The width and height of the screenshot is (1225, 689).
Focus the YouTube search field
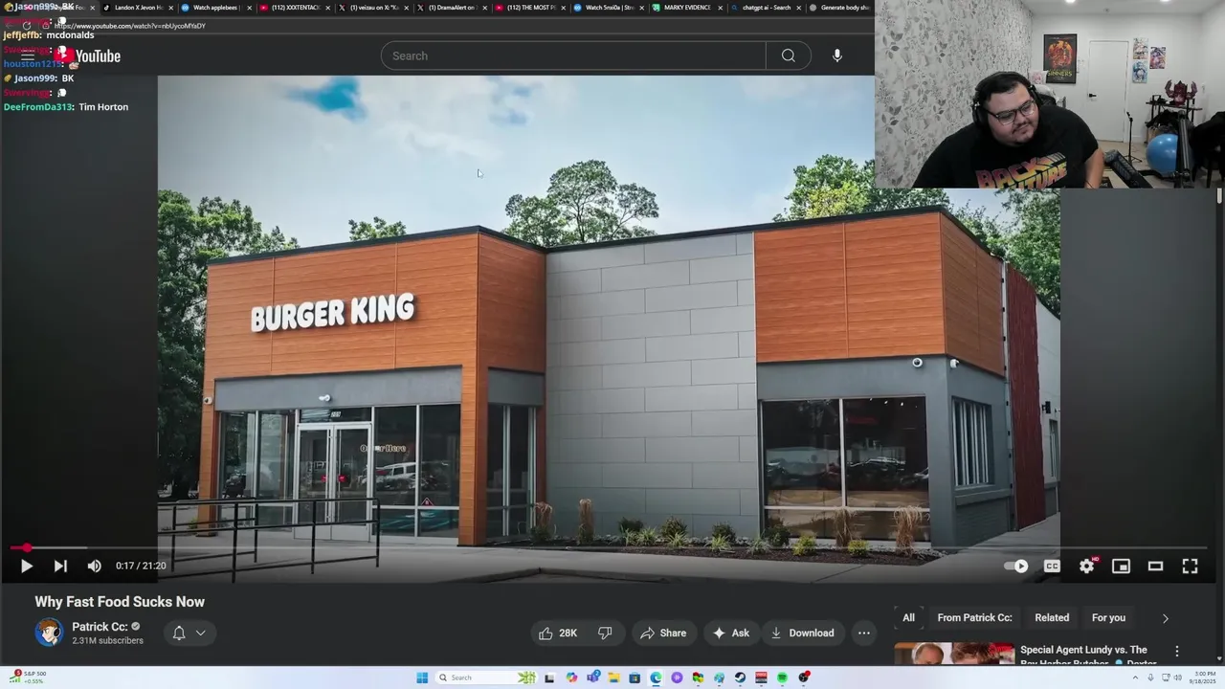pyautogui.click(x=573, y=56)
